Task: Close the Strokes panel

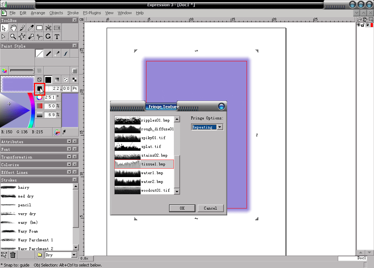Action: 75,180
